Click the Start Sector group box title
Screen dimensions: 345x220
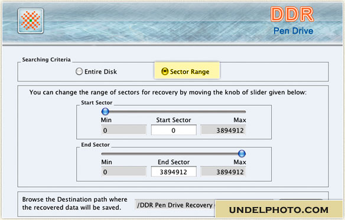click(97, 103)
